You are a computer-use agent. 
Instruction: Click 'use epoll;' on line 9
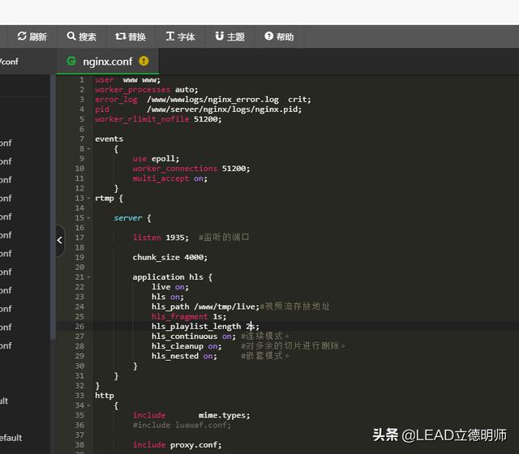click(156, 159)
